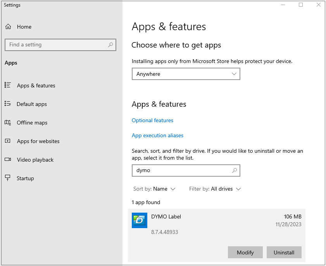Uninstall the DYMO Label app
The height and width of the screenshot is (266, 326).
click(284, 252)
